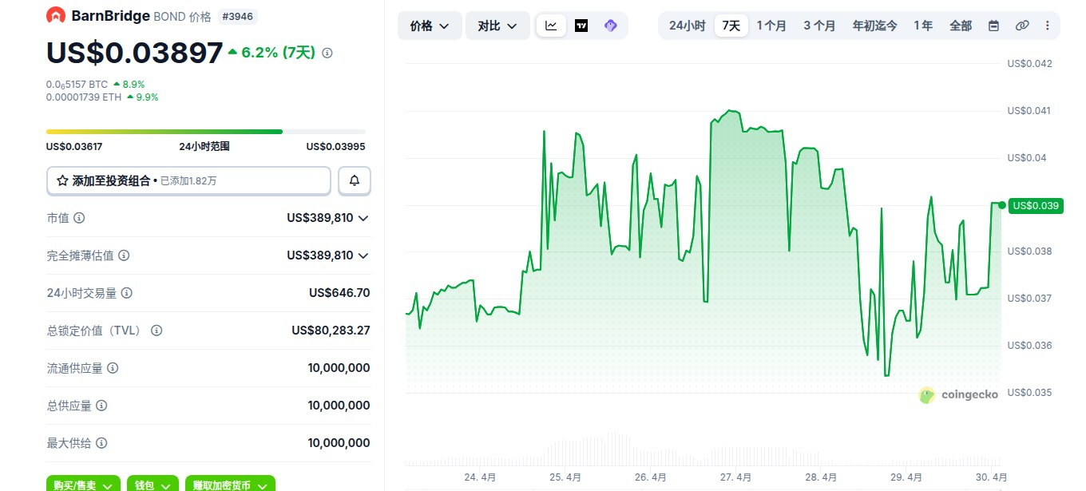Select the 1年 time range

(x=923, y=26)
